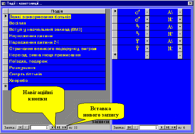The image size is (195, 134).
Task: Open AS dropdown in first constellation row
Action: click(180, 12)
